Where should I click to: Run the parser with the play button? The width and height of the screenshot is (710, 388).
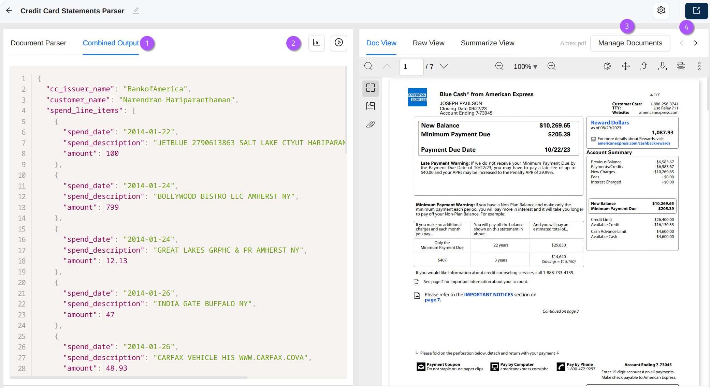(x=338, y=43)
